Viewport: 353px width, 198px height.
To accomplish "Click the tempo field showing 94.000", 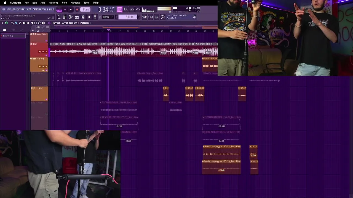I will pyautogui.click(x=85, y=10).
